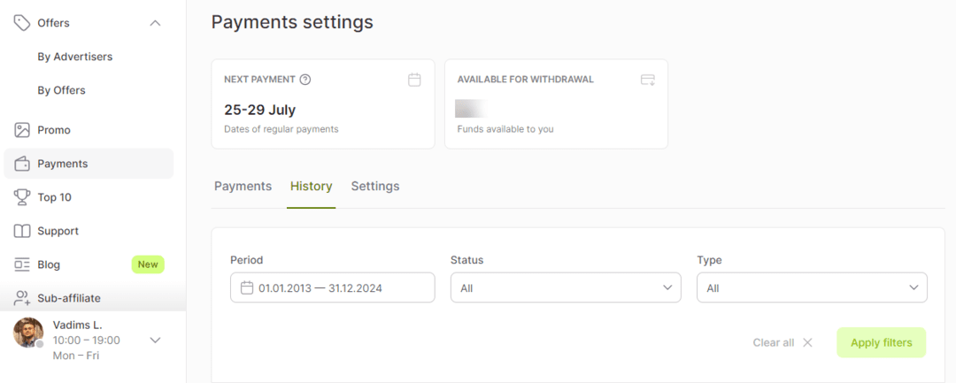Open the Type dropdown

pyautogui.click(x=812, y=287)
